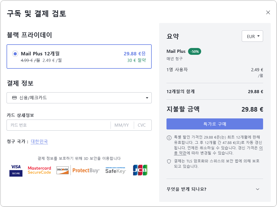Screen dimensions: 277x207
Task: Click the shield icon beside TLS notice
Action: pyautogui.click(x=169, y=161)
